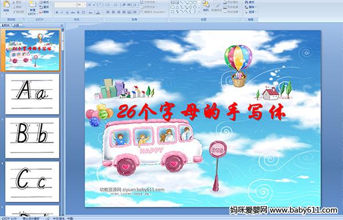
Task: Click the Paste icon in the clipboard group
Action: point(6,5)
